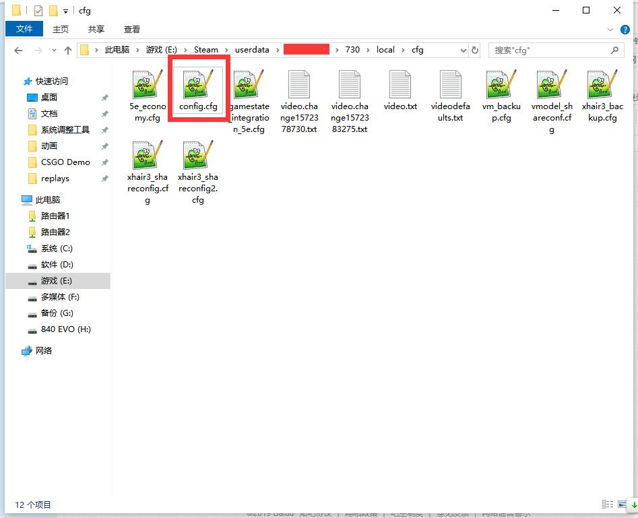Toggle properties checkmark in quick access toolbar
This screenshot has width=638, height=518.
click(38, 11)
